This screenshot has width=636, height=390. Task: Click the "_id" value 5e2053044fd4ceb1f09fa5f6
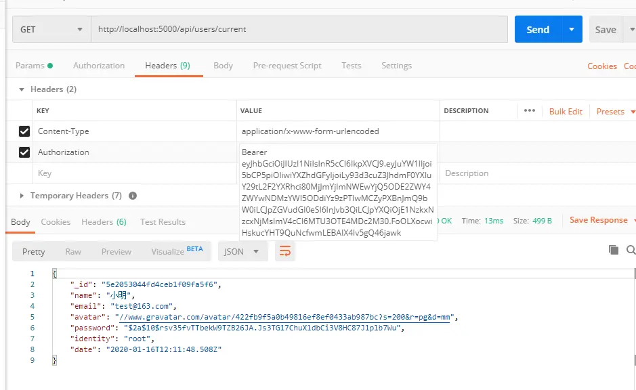pos(159,284)
